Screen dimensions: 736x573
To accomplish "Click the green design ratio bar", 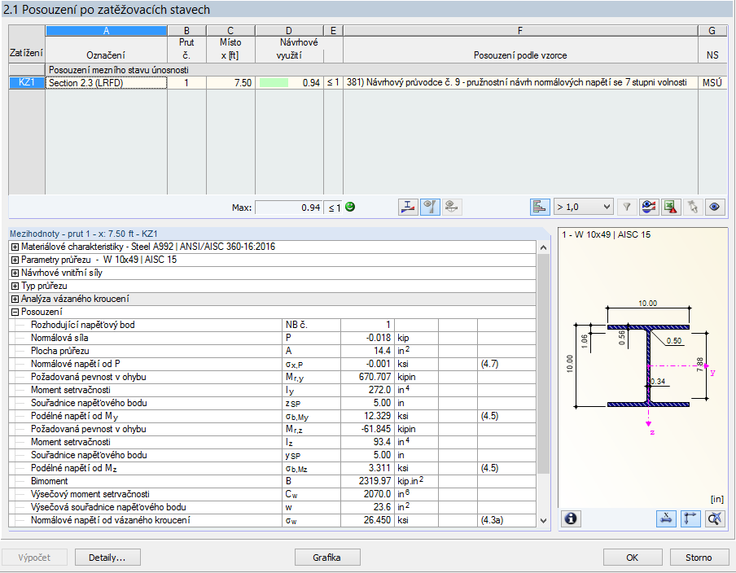I will point(275,82).
